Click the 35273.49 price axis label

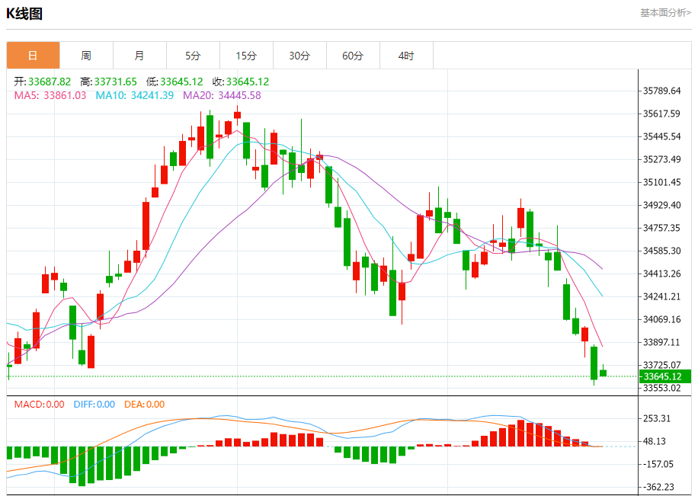(662, 159)
